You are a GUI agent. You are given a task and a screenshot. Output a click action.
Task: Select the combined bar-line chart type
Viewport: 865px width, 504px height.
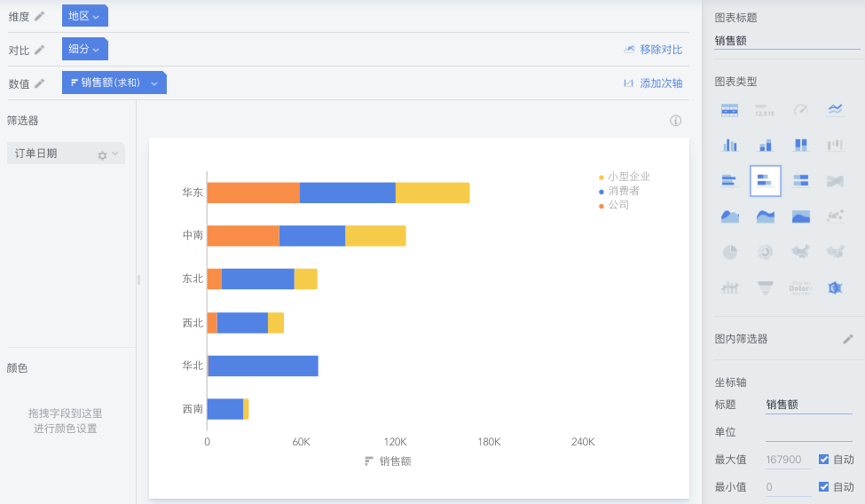729,287
